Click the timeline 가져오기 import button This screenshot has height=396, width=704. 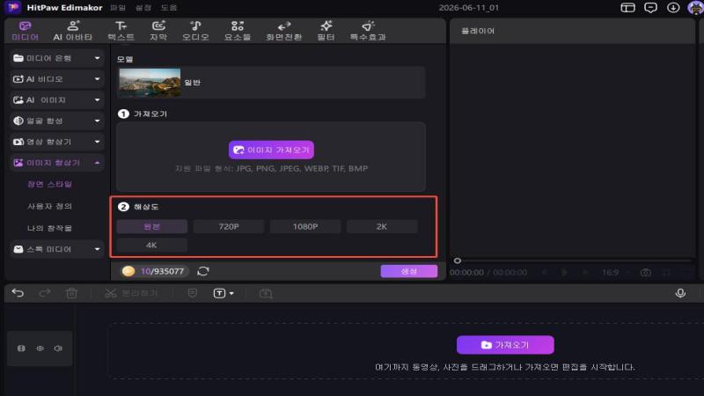[505, 345]
